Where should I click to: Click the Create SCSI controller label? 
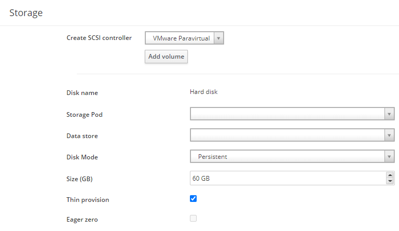[x=99, y=38]
